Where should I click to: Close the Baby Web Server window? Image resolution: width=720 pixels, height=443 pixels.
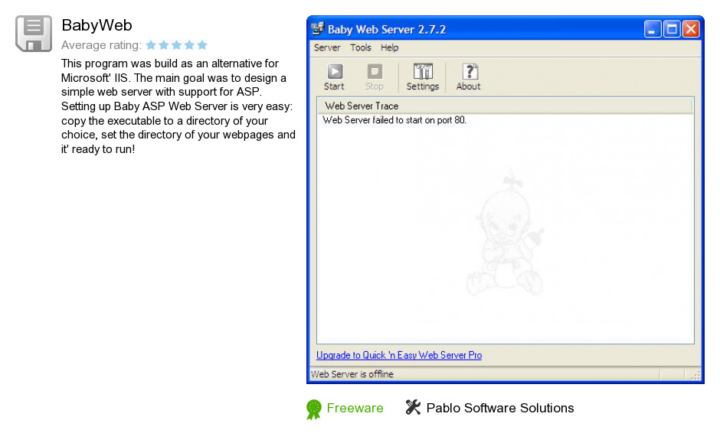691,29
